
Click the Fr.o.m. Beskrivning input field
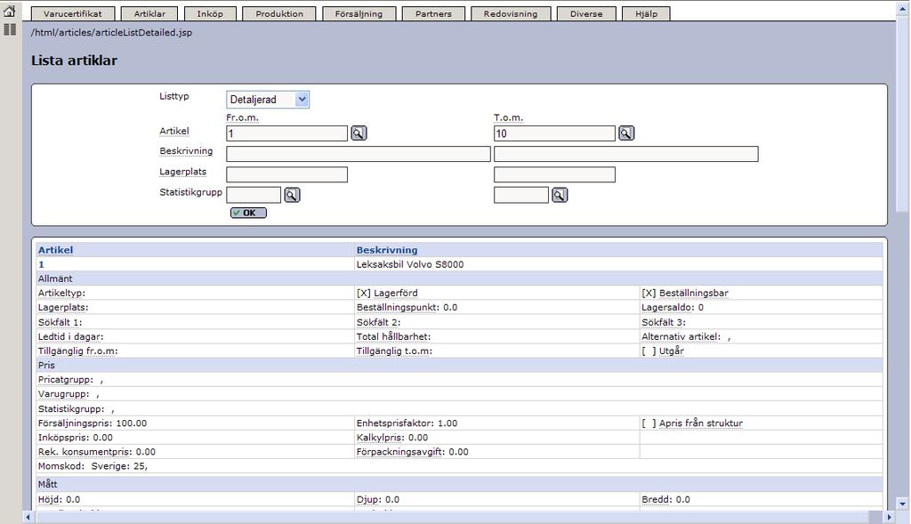click(x=359, y=154)
